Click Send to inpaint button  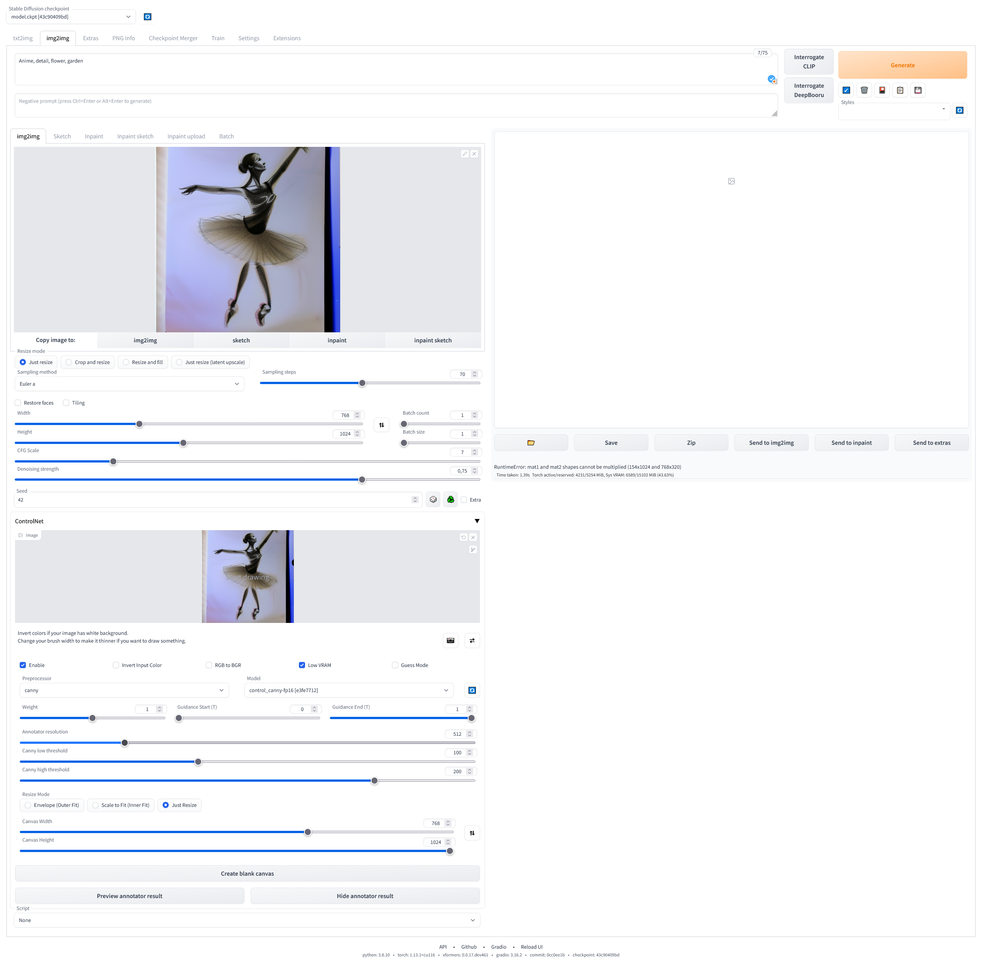coord(851,443)
